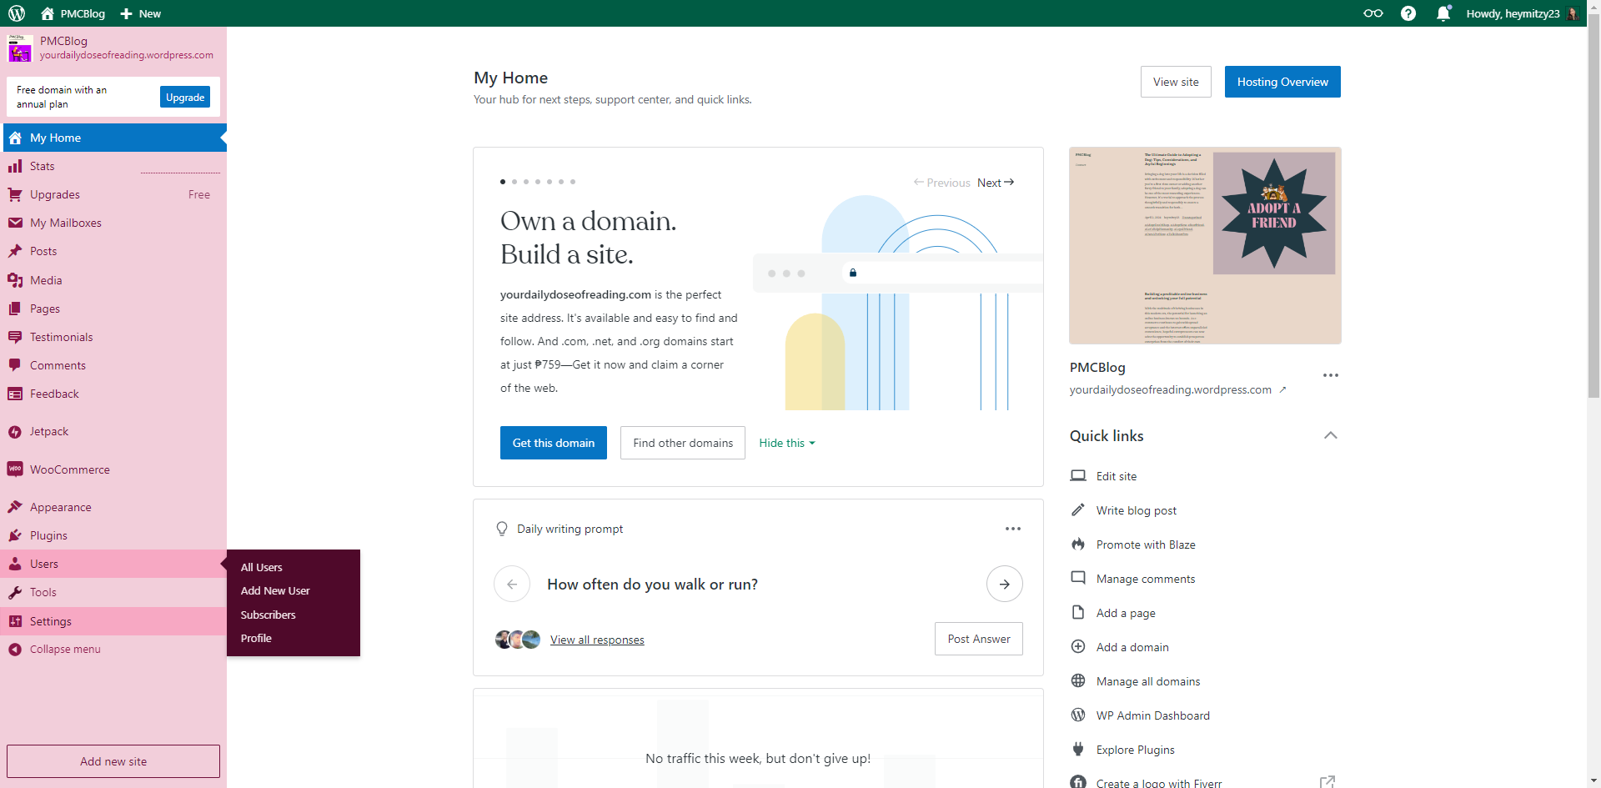This screenshot has width=1601, height=788.
Task: Click the PMCBlog site preview thumbnail
Action: [x=1205, y=245]
